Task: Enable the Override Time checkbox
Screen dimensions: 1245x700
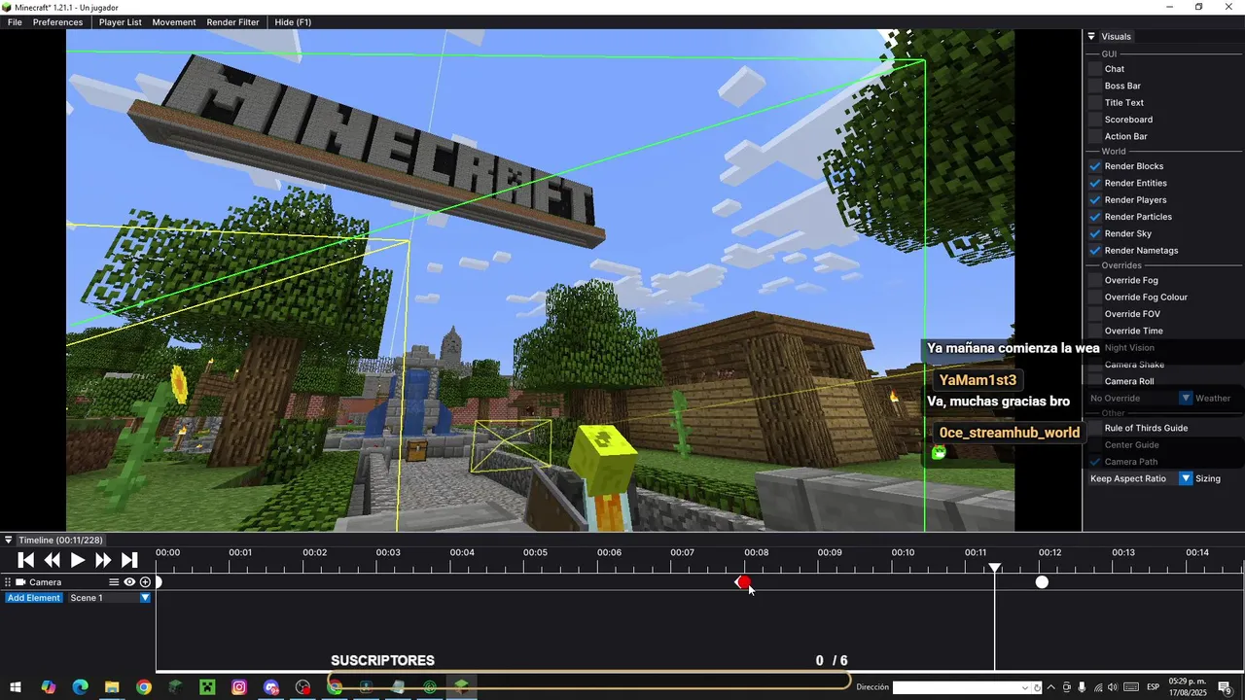Action: 1095,331
